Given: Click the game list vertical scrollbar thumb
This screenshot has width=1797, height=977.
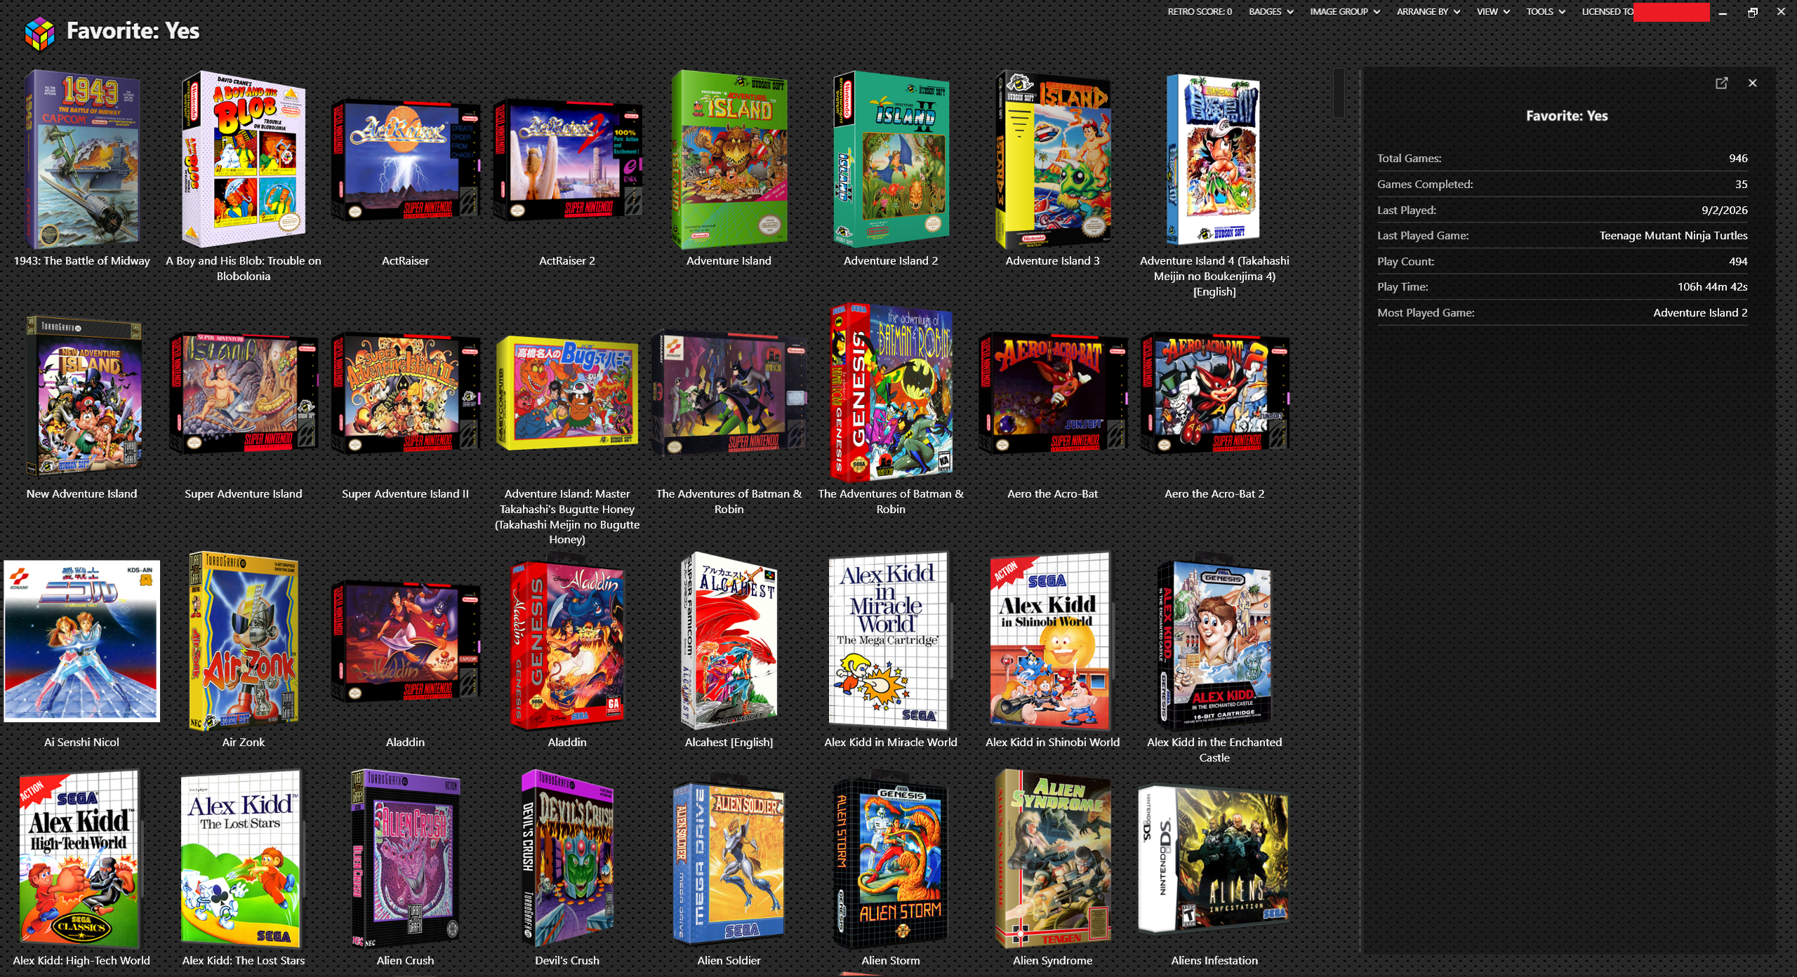Looking at the screenshot, I should click(1339, 93).
